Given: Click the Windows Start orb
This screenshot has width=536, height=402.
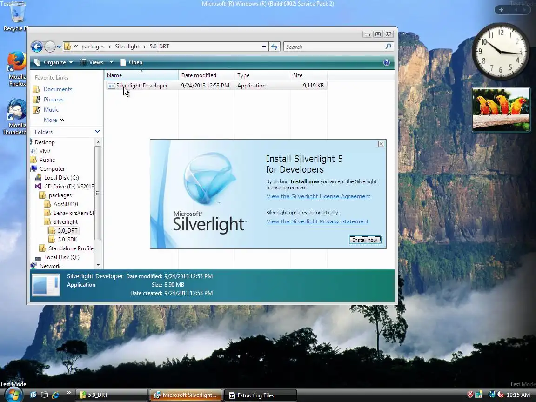Looking at the screenshot, I should pos(13,395).
